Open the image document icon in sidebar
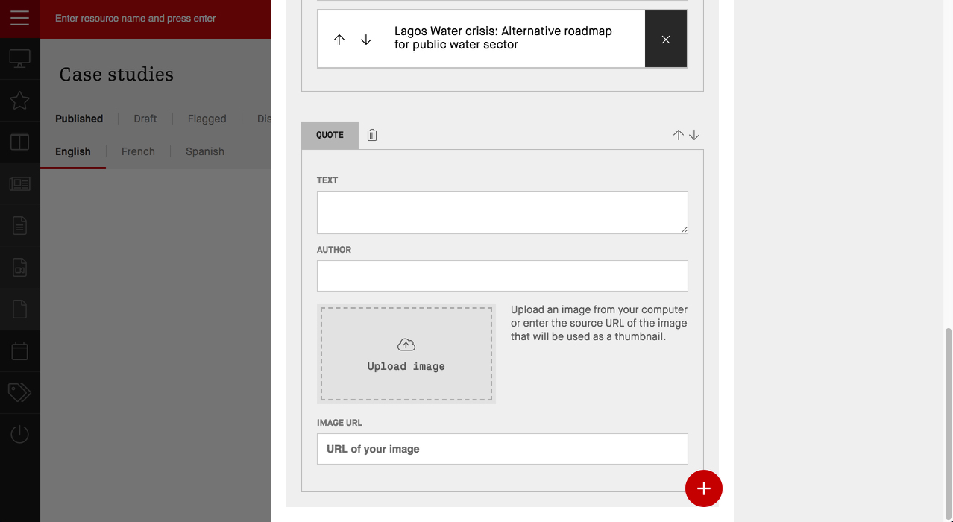 click(x=20, y=267)
